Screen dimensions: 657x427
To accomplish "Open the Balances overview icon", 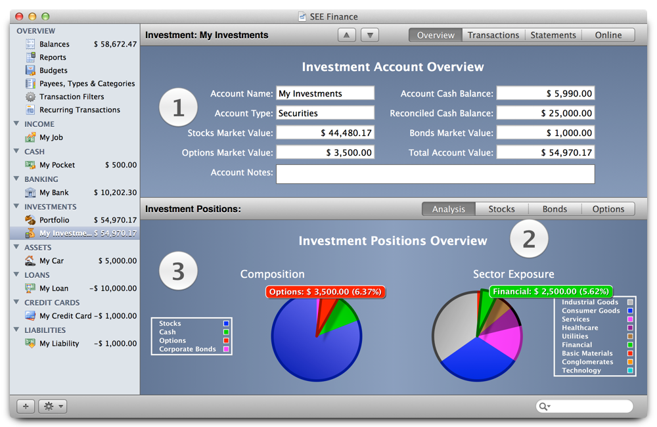I will click(x=30, y=44).
